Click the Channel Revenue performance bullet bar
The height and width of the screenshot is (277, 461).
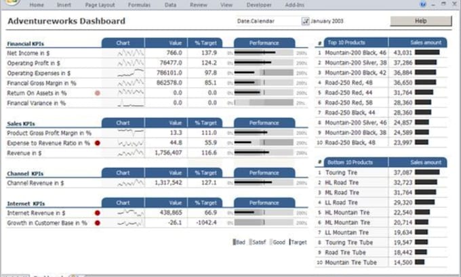(264, 183)
